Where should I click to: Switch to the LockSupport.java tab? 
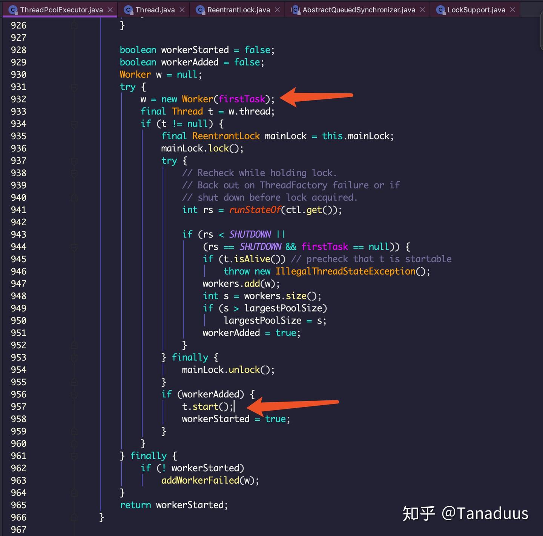coord(476,9)
